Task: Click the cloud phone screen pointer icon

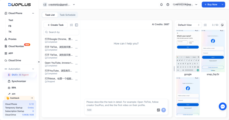Action: [222, 25]
